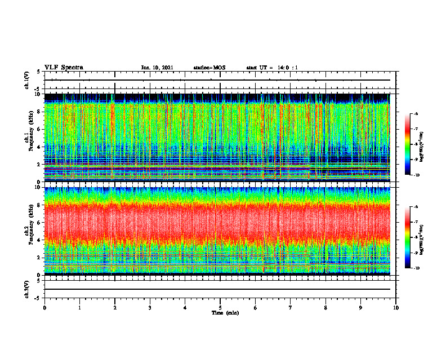Click the ch.1 voltage waveform trace
This screenshot has height=345, width=446.
[217, 80]
